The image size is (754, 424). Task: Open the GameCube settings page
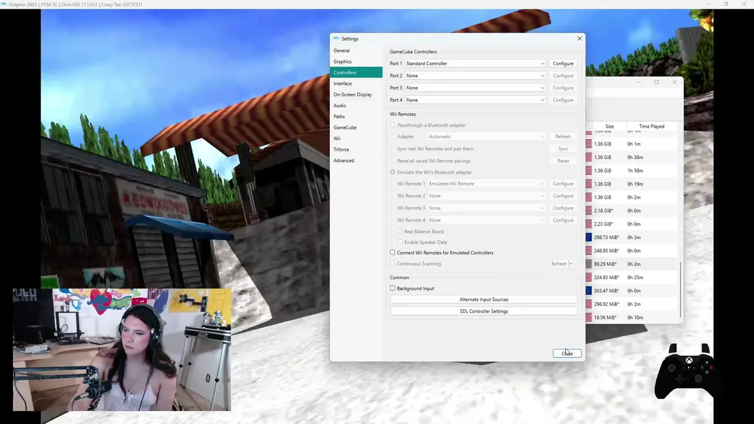(356, 127)
